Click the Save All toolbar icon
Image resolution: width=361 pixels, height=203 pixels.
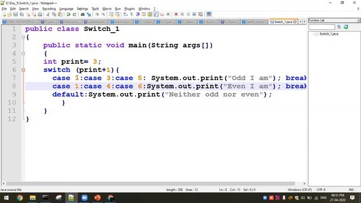click(21, 14)
